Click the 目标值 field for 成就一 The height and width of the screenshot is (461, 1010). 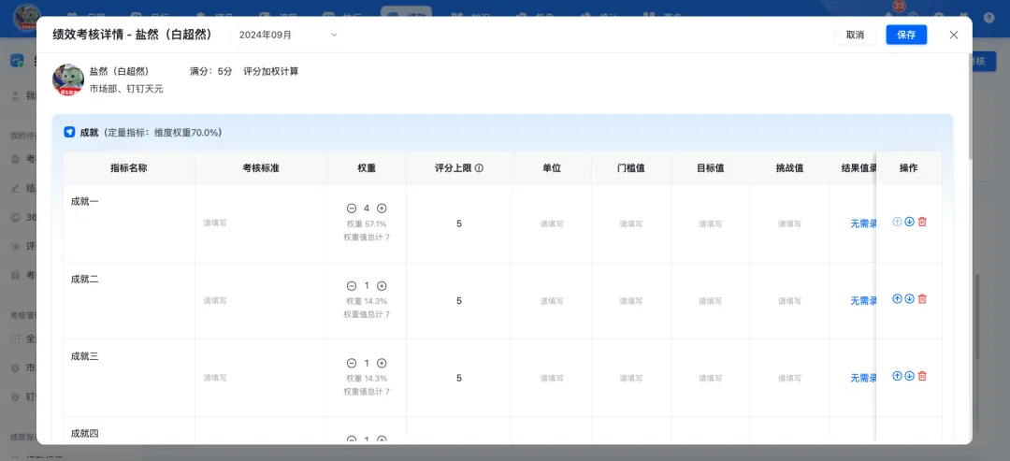tap(711, 224)
